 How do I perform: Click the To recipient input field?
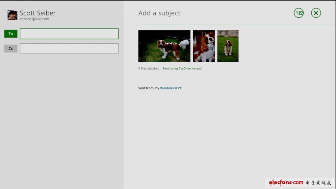click(69, 34)
